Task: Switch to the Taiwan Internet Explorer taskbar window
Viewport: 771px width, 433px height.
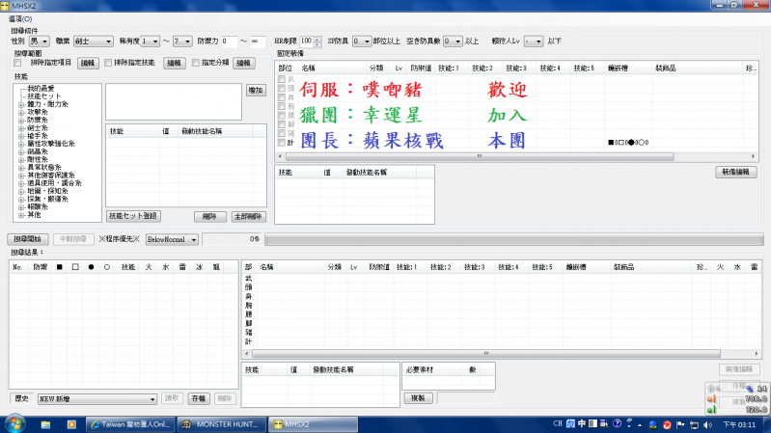Action: (130, 424)
